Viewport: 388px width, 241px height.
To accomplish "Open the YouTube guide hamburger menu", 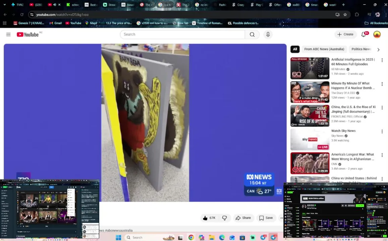I will [x=8, y=34].
